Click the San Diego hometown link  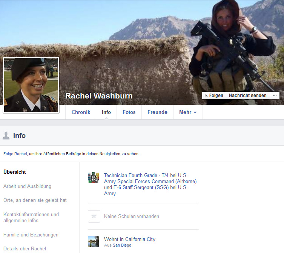(x=122, y=245)
